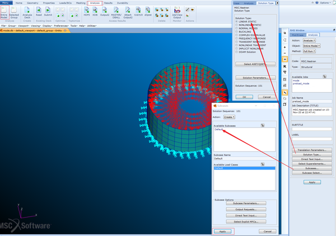Open the Preferences menu
336x236 pixels.
[x=61, y=26]
